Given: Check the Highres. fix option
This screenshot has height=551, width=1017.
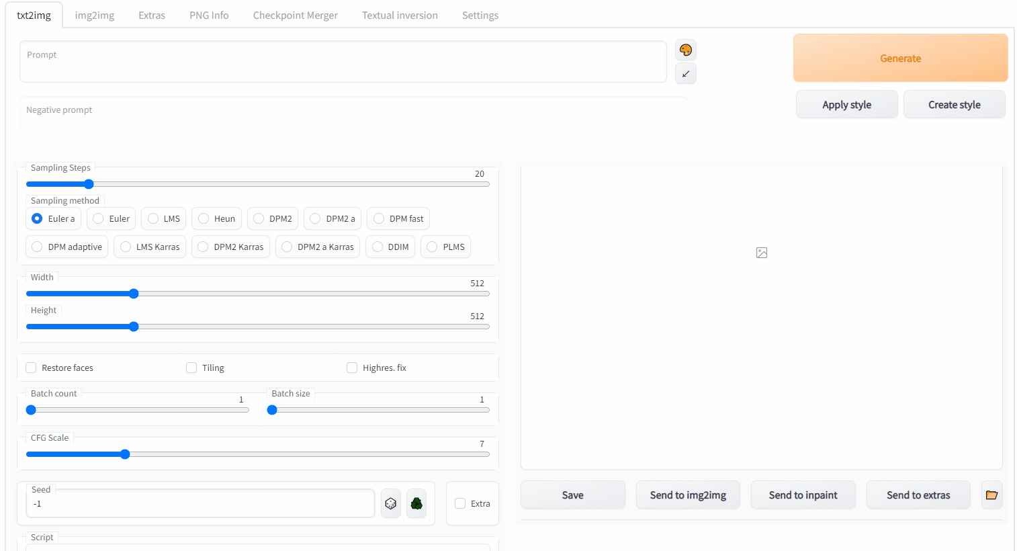Looking at the screenshot, I should (x=352, y=368).
